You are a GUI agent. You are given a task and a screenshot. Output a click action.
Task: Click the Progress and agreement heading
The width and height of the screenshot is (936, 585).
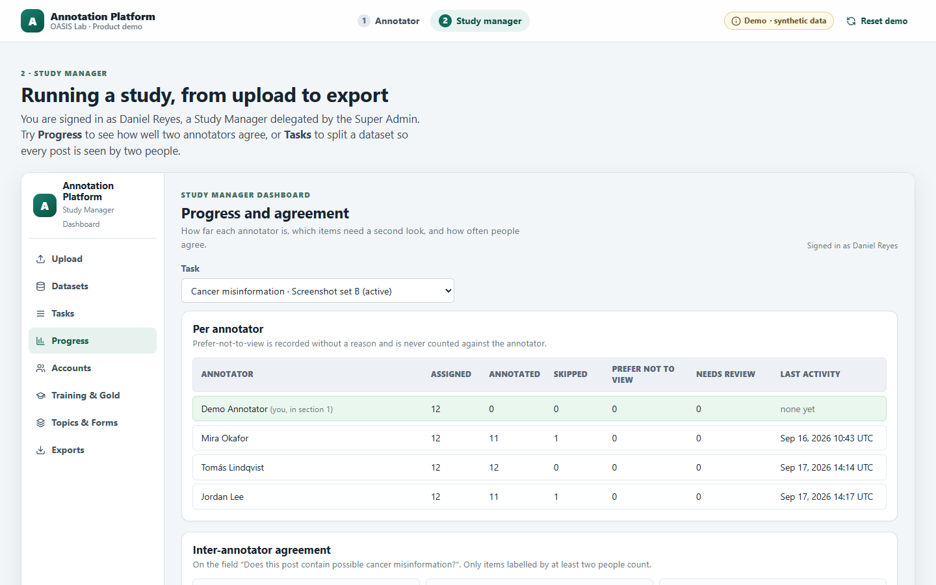(265, 213)
